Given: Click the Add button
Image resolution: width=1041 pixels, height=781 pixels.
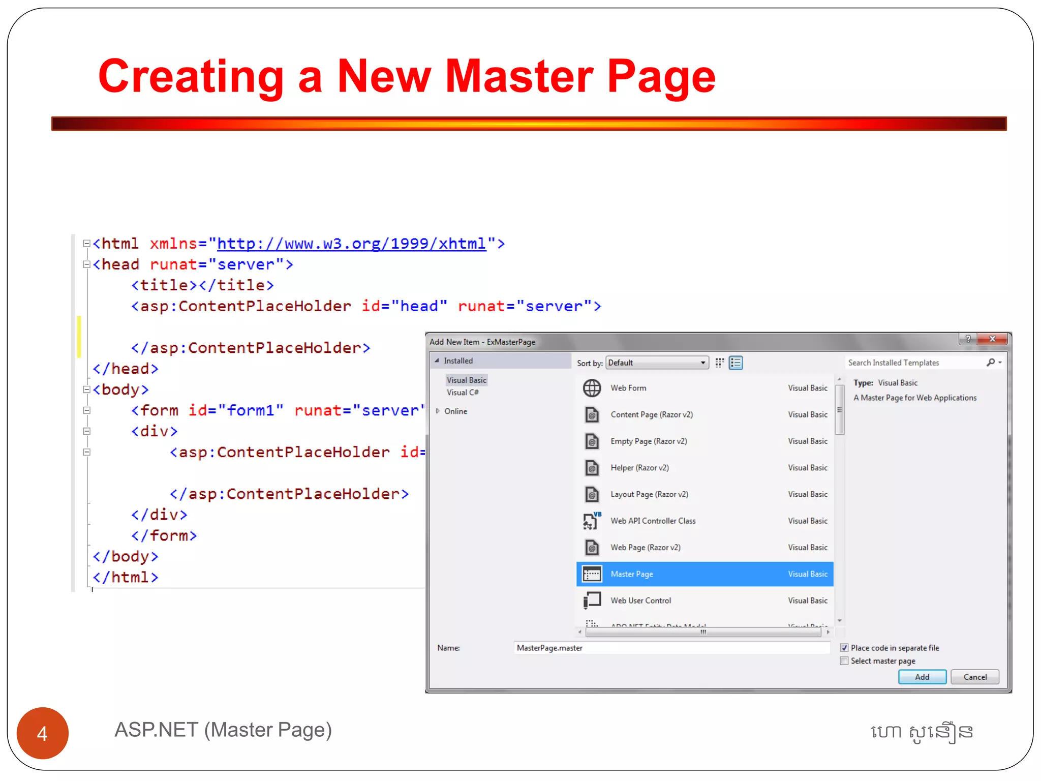Looking at the screenshot, I should pos(922,677).
